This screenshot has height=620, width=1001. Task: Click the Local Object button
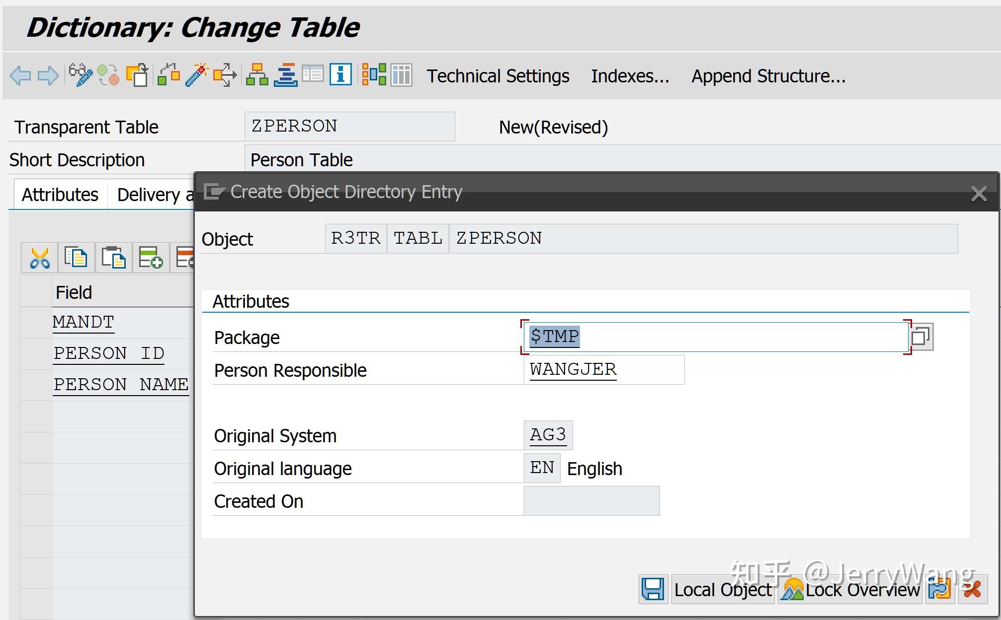723,590
